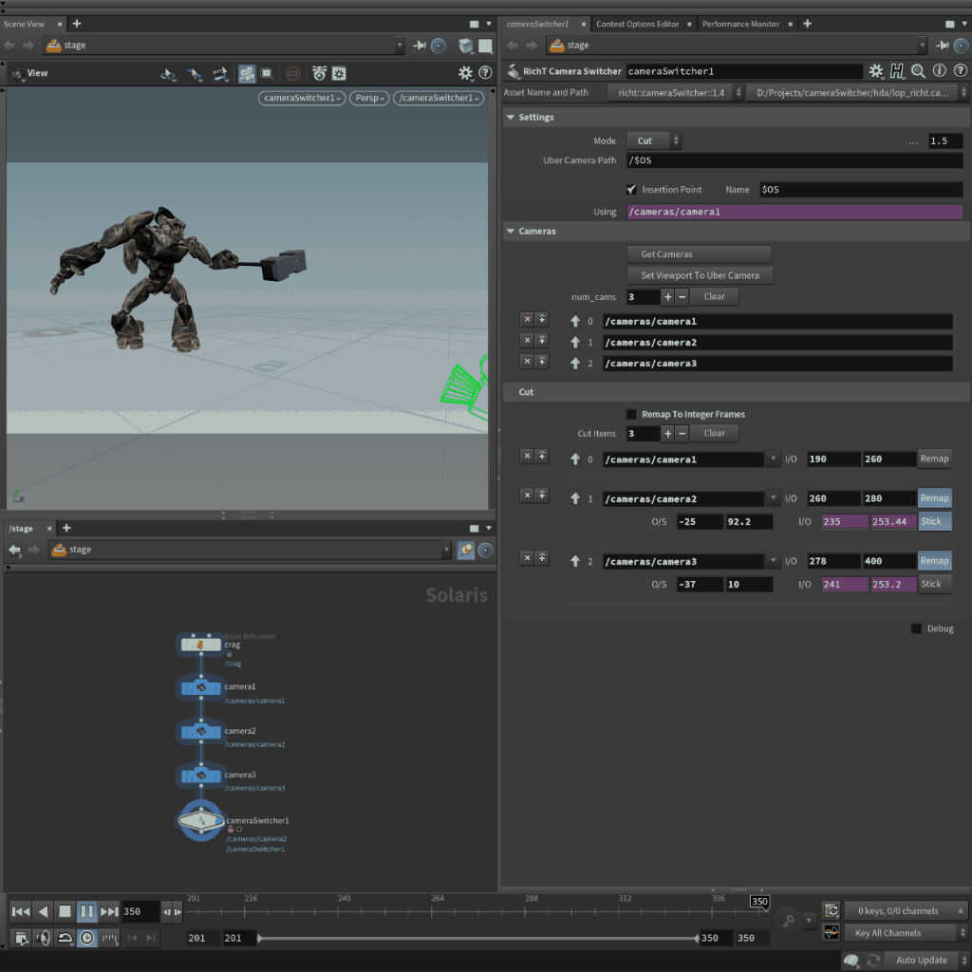Viewport: 972px width, 972px height.
Task: Open the Performance Monitor tab
Action: click(740, 24)
